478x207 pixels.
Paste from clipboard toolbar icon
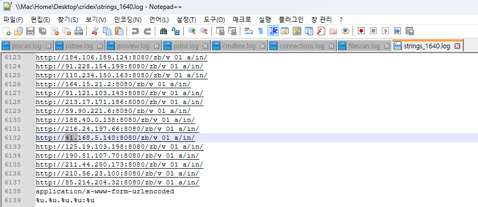pyautogui.click(x=119, y=31)
